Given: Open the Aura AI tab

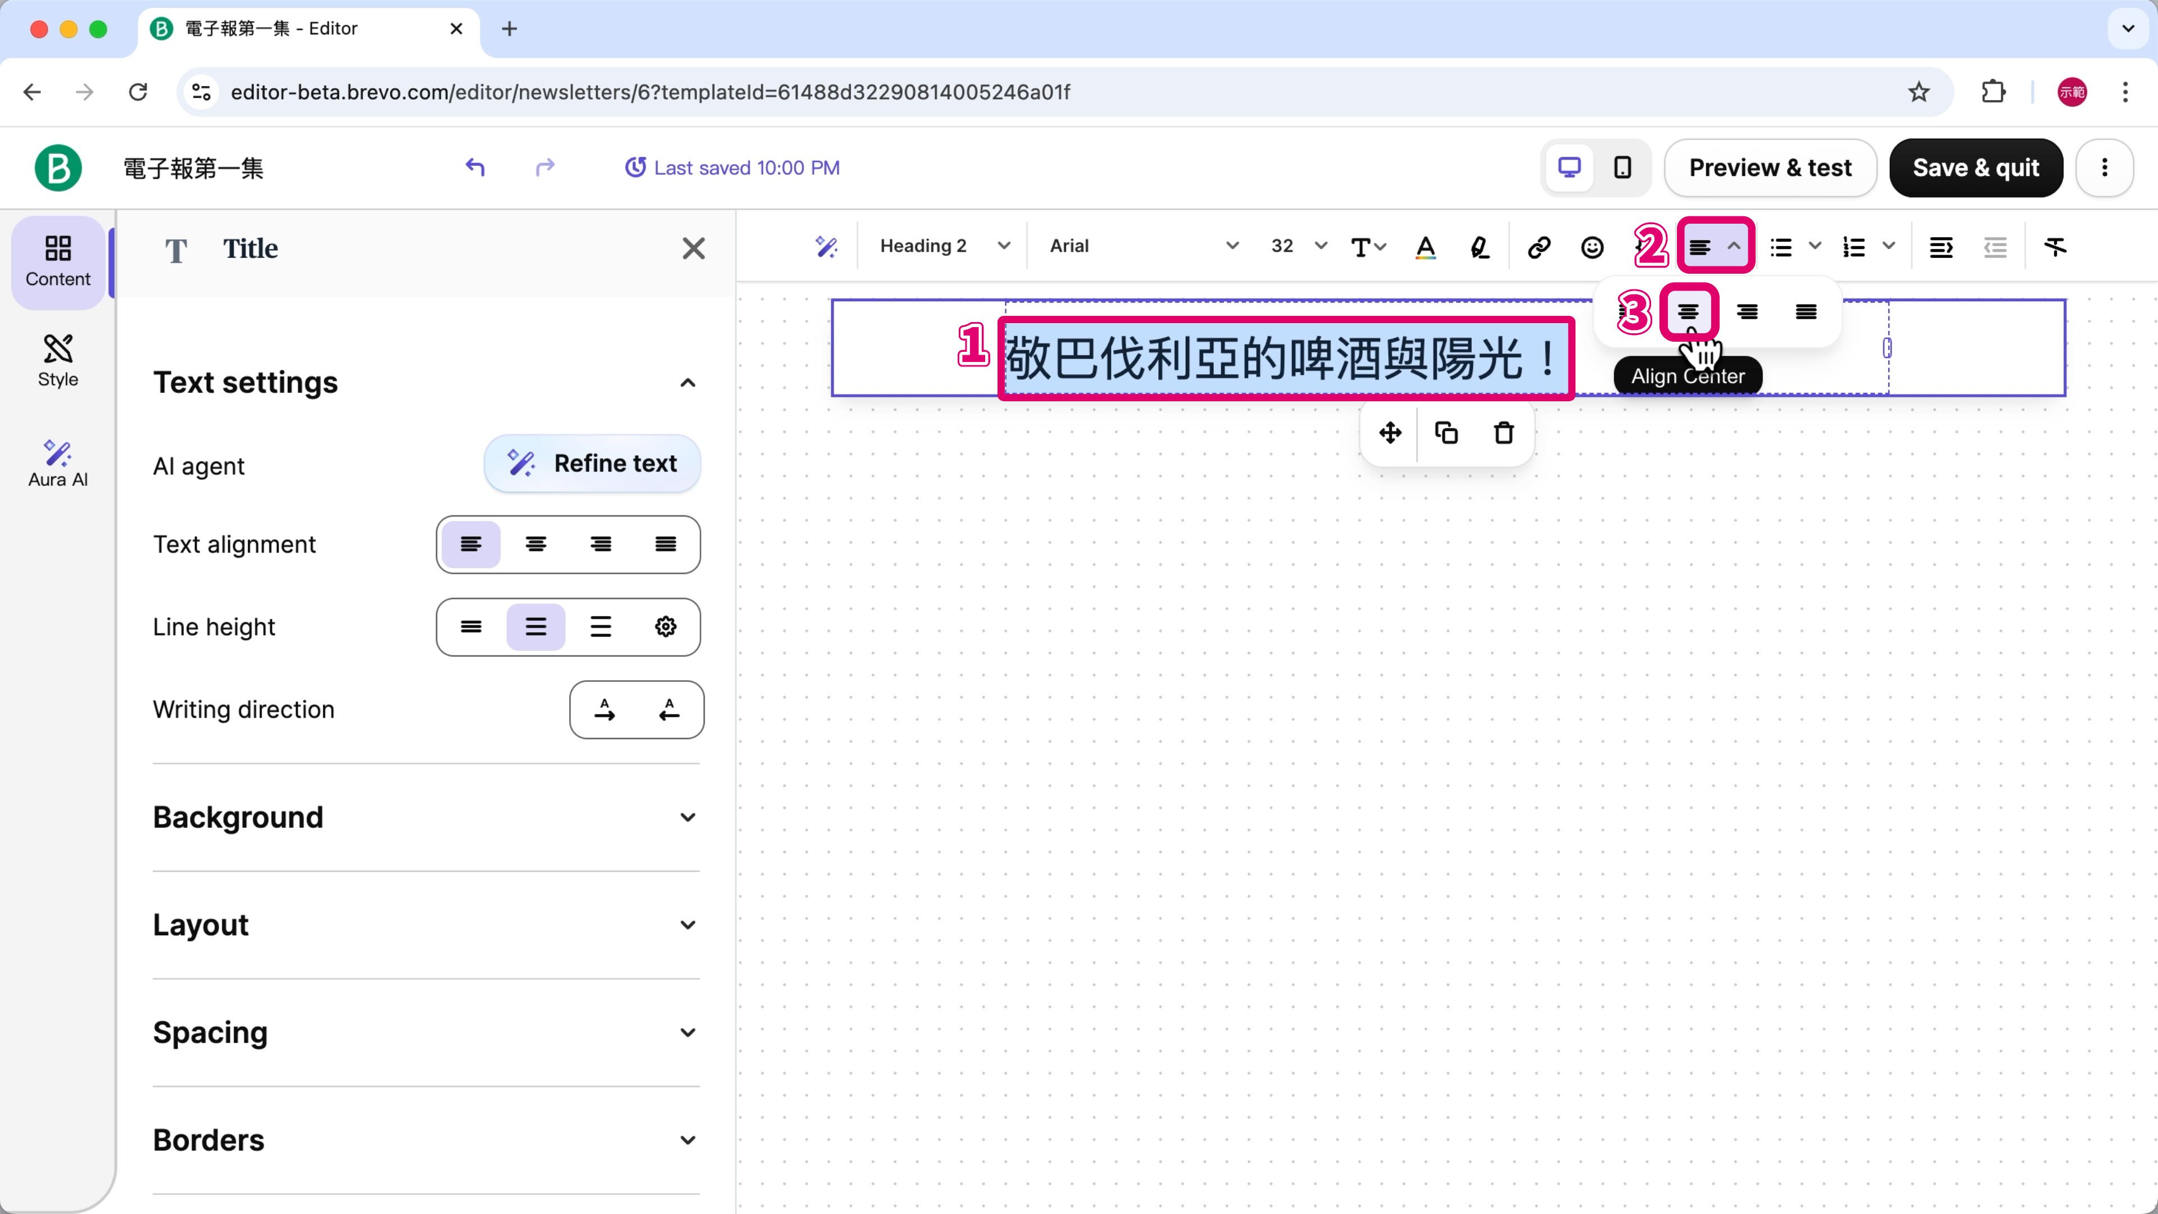Looking at the screenshot, I should click(58, 463).
